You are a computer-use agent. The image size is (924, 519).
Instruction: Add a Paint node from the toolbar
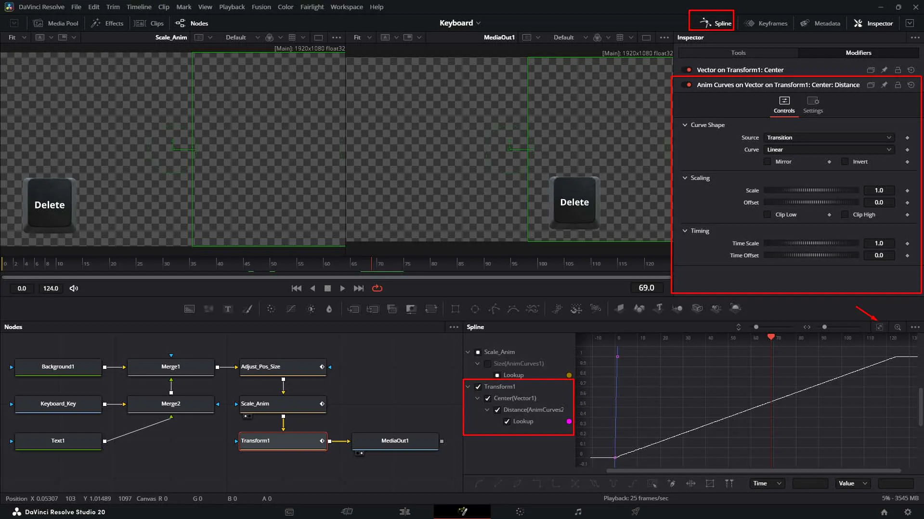(247, 309)
